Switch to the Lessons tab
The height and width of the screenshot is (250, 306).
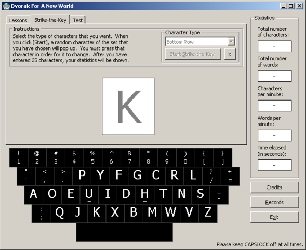pyautogui.click(x=18, y=20)
